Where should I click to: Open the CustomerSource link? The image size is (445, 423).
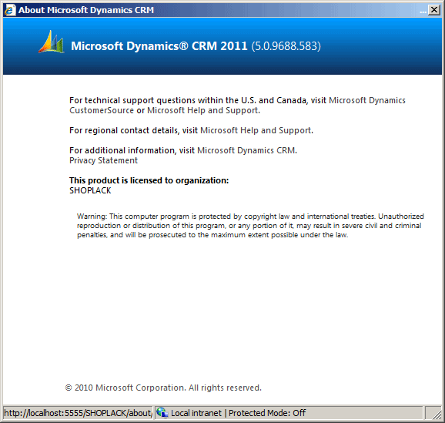tap(102, 110)
